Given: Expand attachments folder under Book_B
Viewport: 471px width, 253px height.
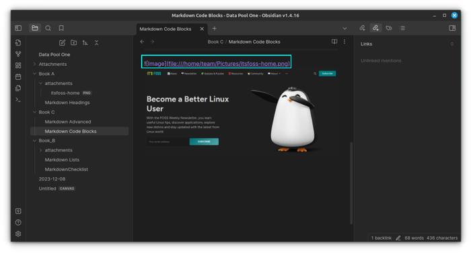Looking at the screenshot, I should (59, 150).
